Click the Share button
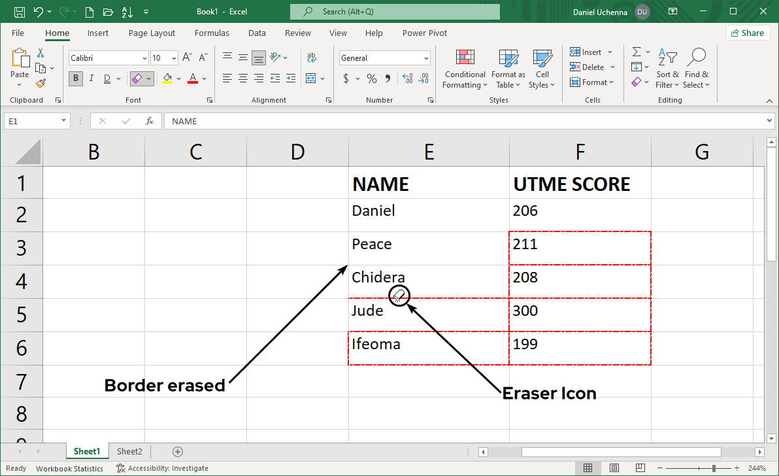The height and width of the screenshot is (476, 779). pyautogui.click(x=747, y=33)
